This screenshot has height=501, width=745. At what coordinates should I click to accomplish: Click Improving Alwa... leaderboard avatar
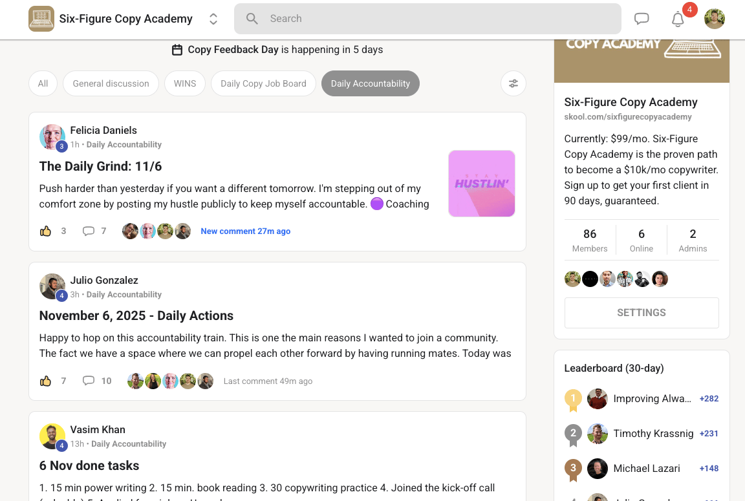tap(598, 398)
